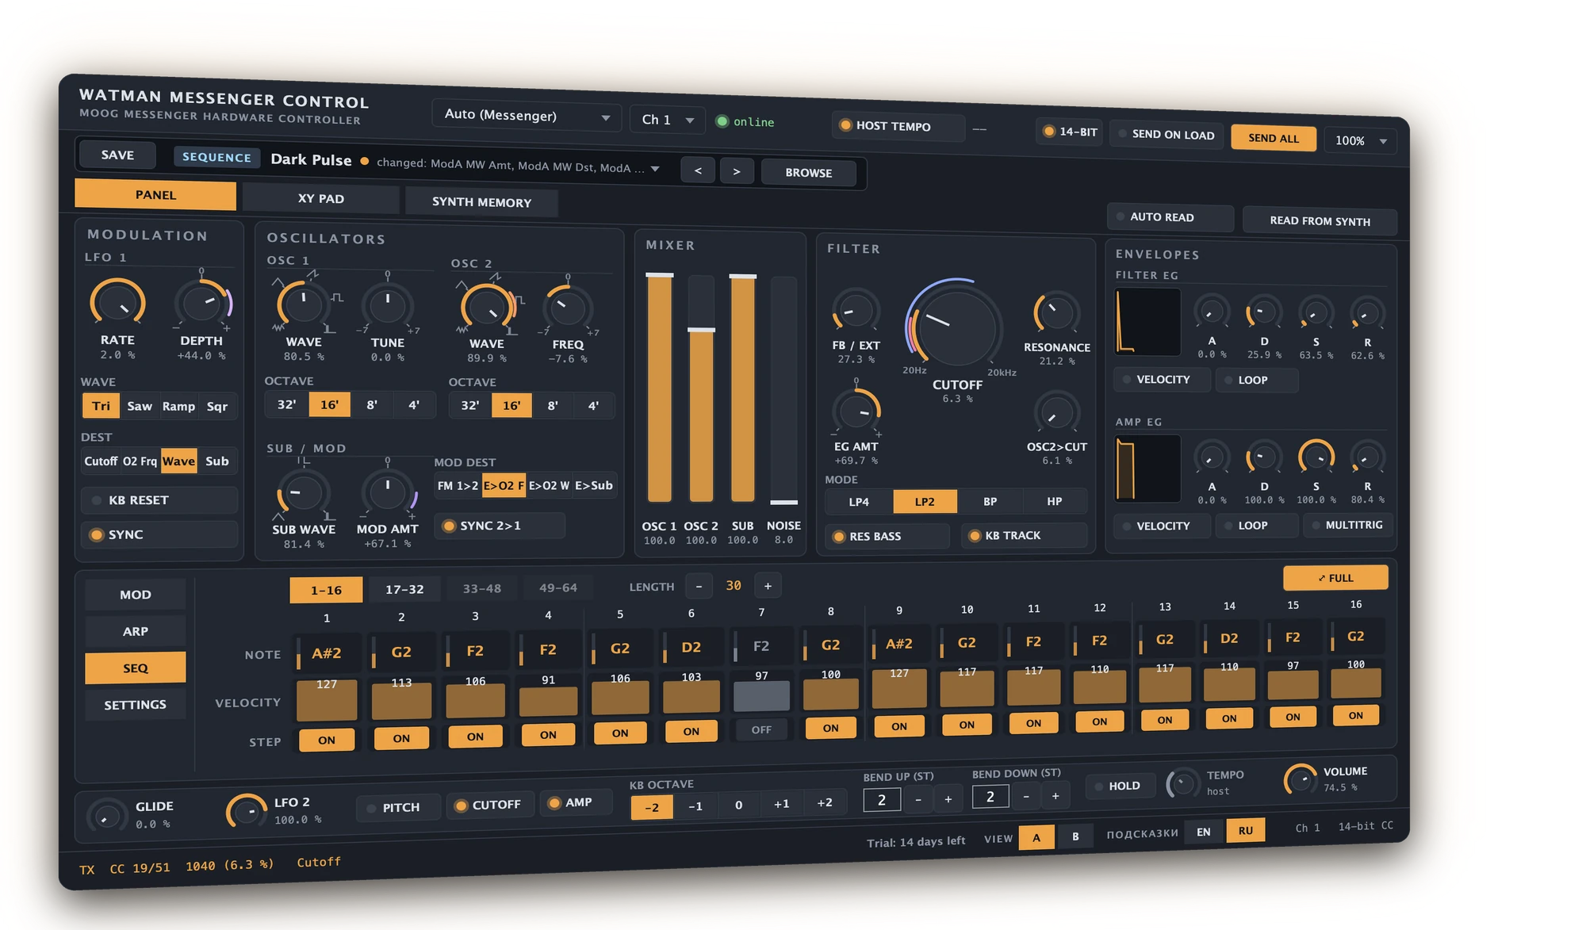The height and width of the screenshot is (930, 1586).
Task: Click the SAVE button
Action: coord(117,155)
